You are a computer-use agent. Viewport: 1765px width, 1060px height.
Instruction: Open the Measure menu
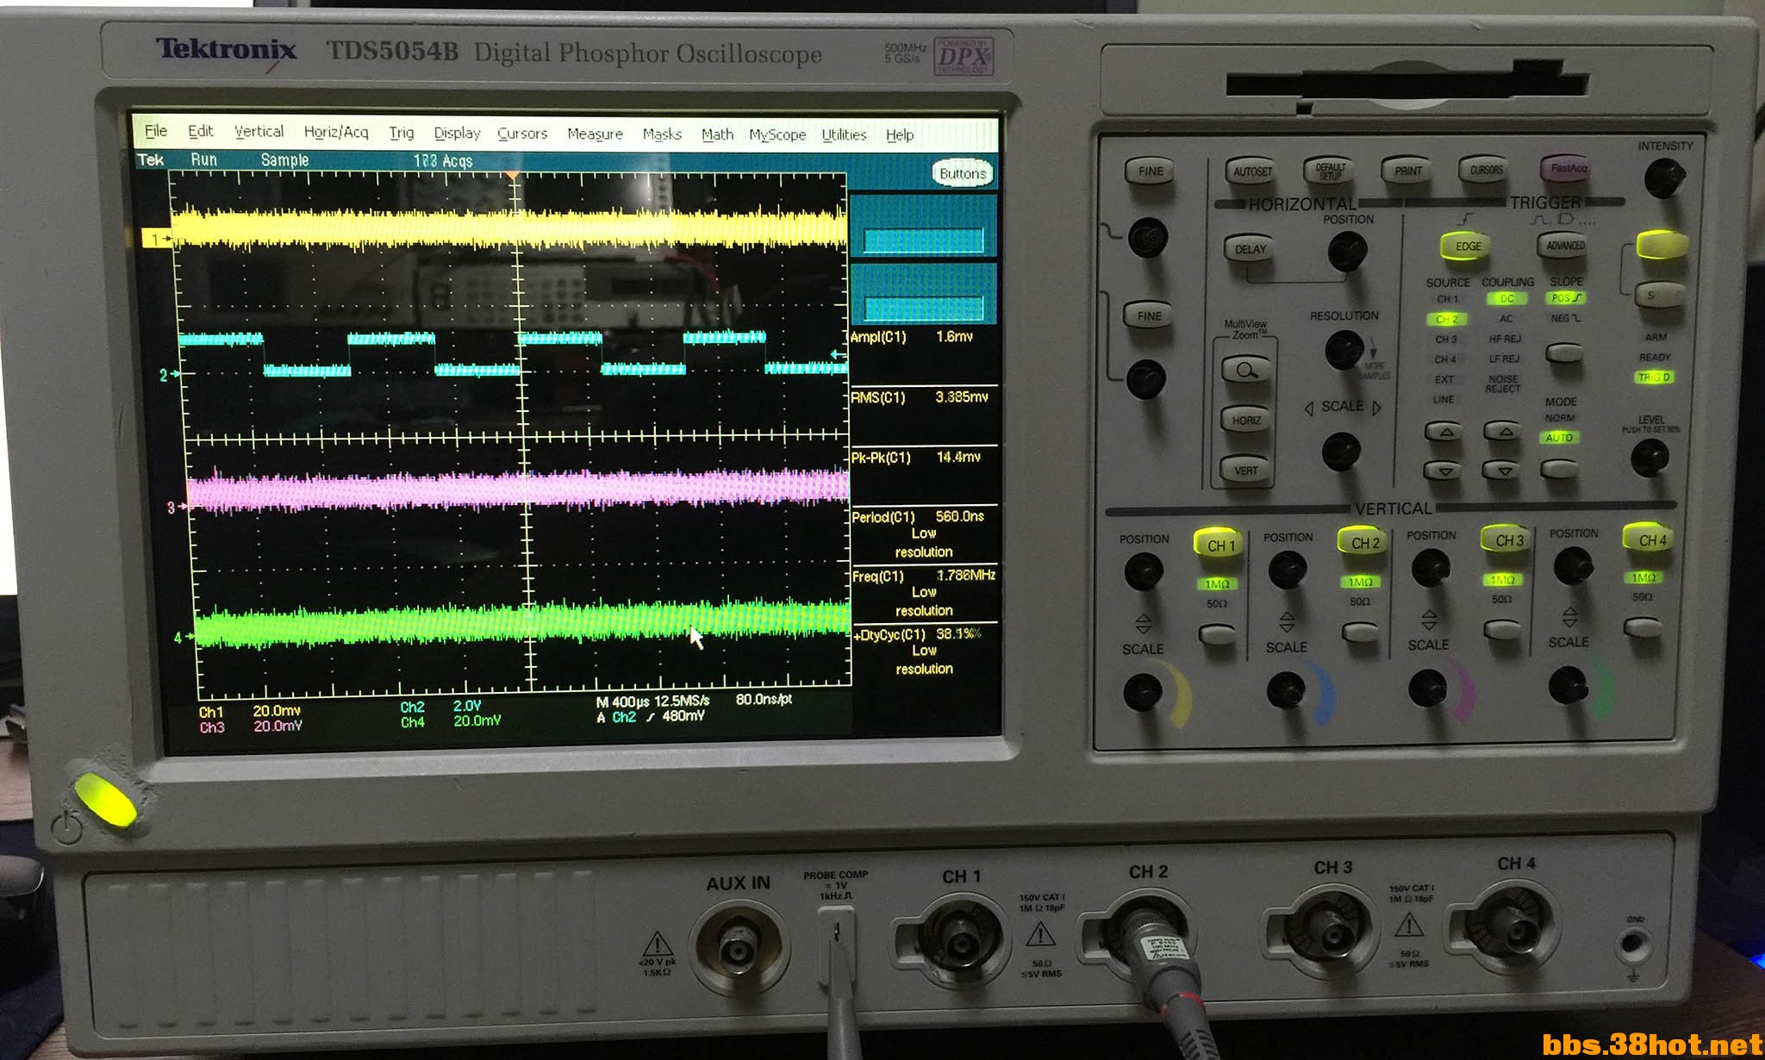(595, 134)
